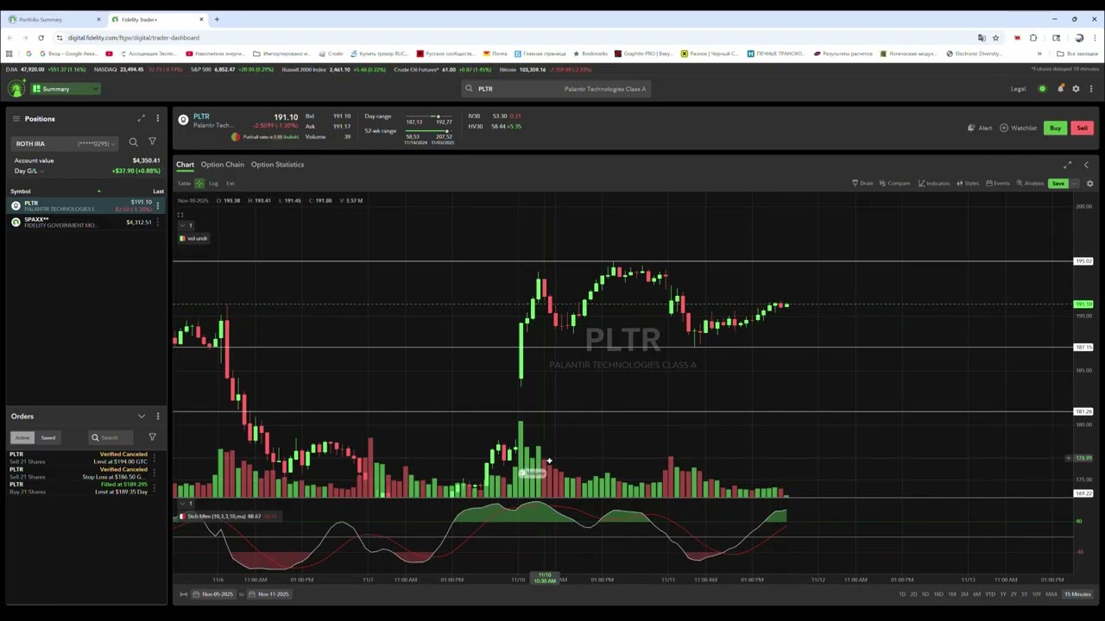Open the Compare tool
Viewport: 1105px width, 621px height.
pos(895,184)
